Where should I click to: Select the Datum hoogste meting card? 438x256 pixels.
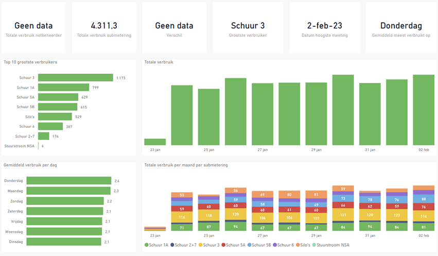pos(324,28)
